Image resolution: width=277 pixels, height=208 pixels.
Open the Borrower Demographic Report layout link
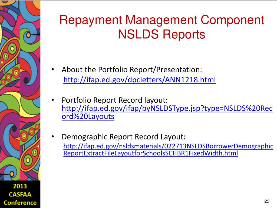point(168,149)
